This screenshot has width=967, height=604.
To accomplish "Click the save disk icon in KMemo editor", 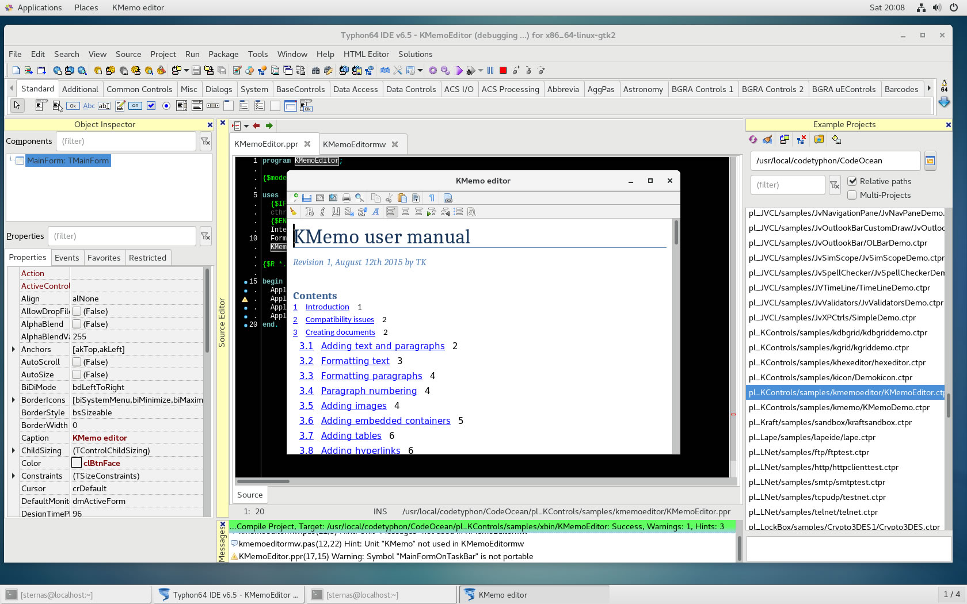I will tap(307, 198).
